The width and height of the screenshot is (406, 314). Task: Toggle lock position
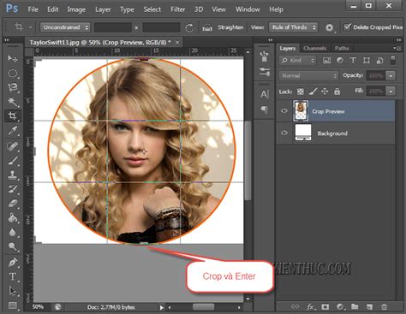coord(325,92)
